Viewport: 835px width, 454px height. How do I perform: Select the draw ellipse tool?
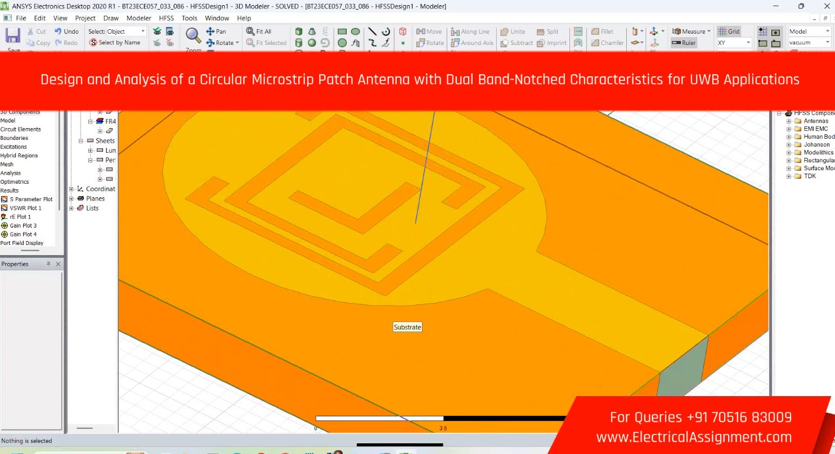pyautogui.click(x=356, y=31)
